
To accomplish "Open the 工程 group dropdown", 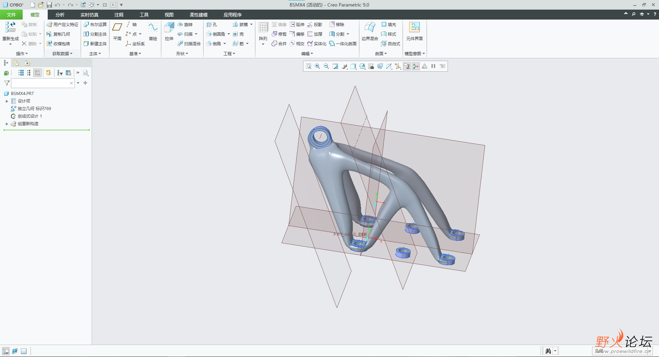I will coord(229,53).
